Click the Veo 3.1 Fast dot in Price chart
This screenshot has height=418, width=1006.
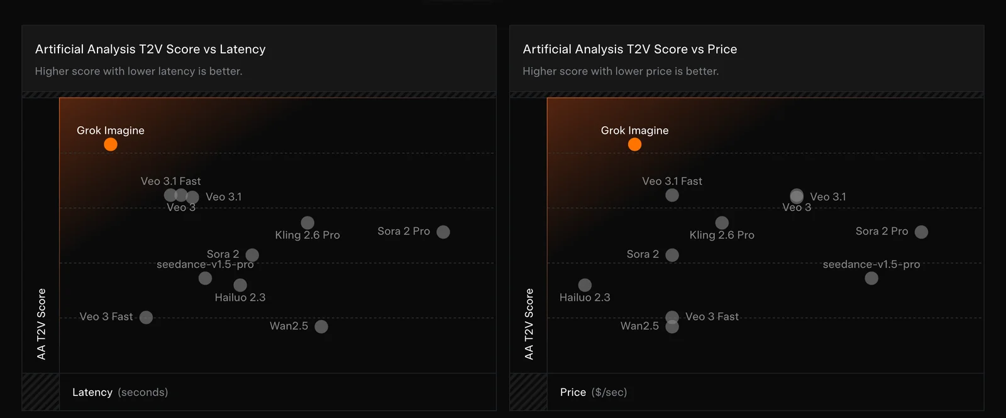pyautogui.click(x=672, y=195)
